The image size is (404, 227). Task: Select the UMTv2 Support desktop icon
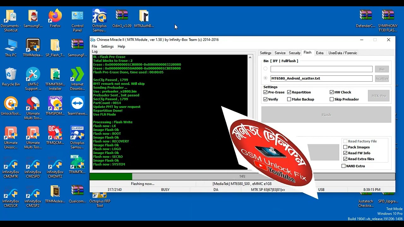click(x=33, y=79)
